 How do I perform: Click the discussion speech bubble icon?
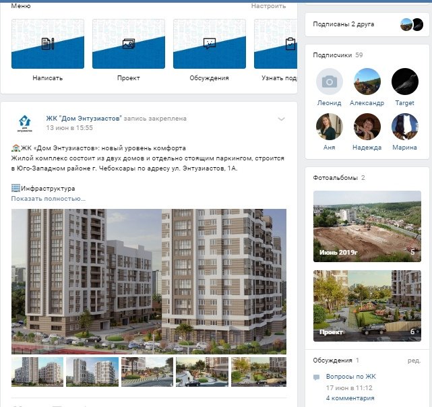click(317, 377)
